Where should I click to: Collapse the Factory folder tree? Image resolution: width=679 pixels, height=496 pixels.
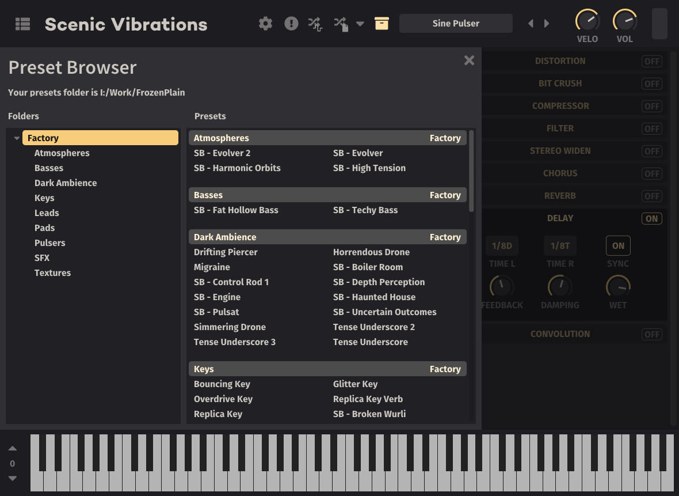17,137
